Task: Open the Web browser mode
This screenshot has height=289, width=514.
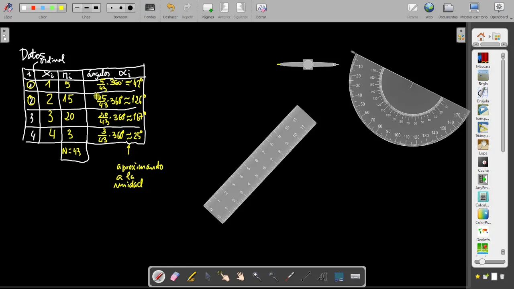Action: tap(429, 11)
